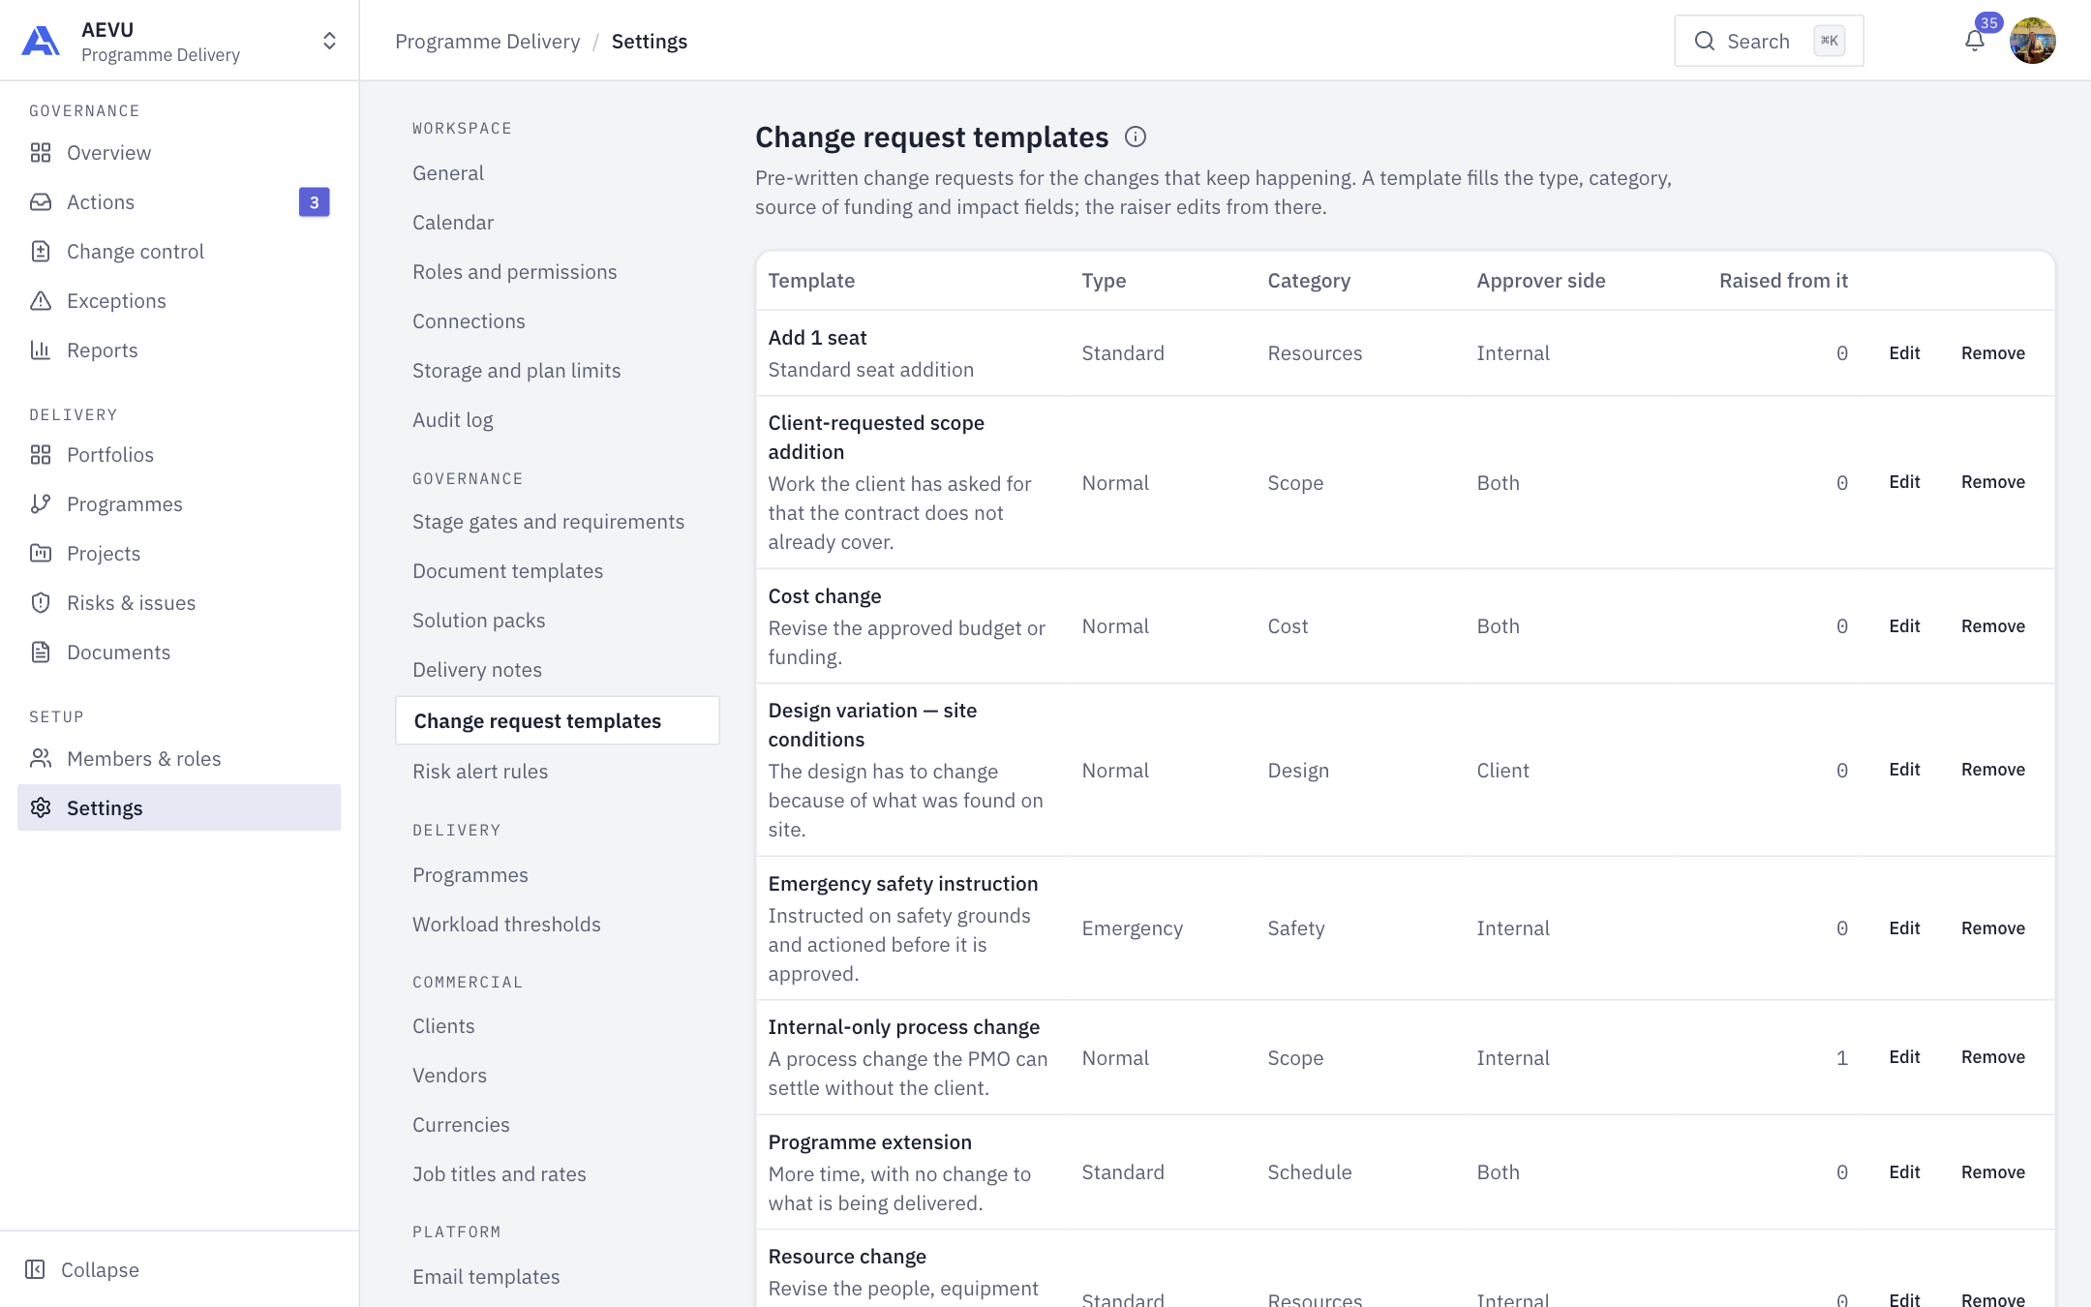2091x1307 pixels.
Task: Open Email templates settings
Action: pos(486,1277)
